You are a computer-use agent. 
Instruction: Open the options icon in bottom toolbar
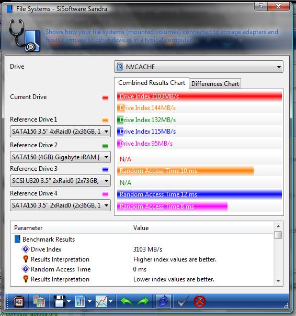pyautogui.click(x=19, y=302)
